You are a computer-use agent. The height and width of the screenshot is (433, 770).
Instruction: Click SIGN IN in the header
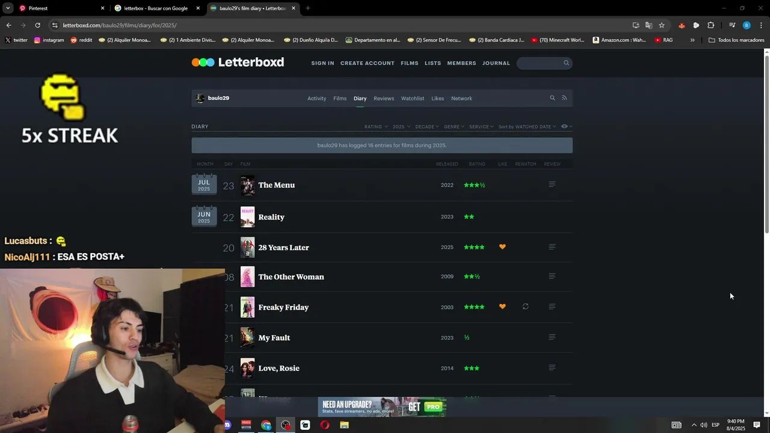coord(322,63)
